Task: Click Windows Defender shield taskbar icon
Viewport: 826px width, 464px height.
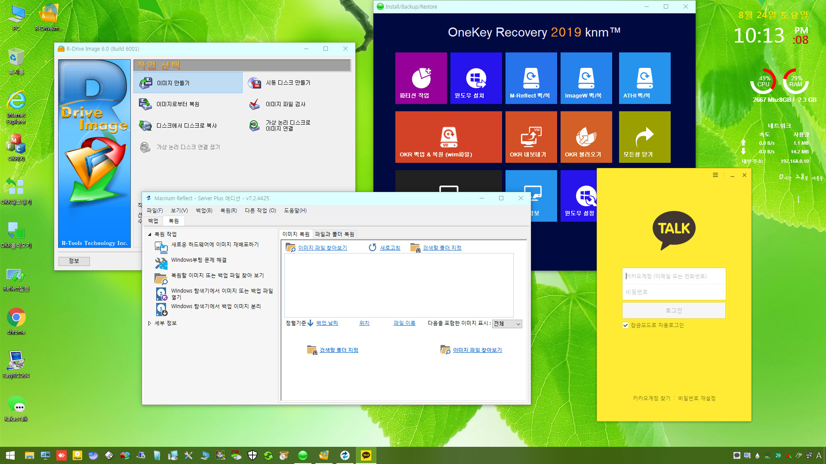Action: tap(253, 455)
